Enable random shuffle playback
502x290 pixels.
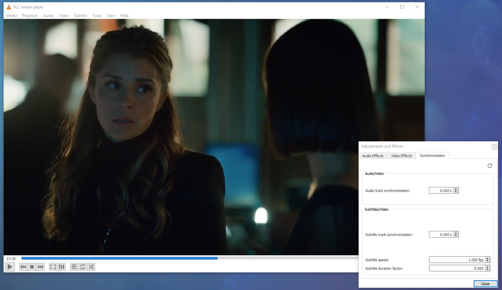tap(91, 267)
